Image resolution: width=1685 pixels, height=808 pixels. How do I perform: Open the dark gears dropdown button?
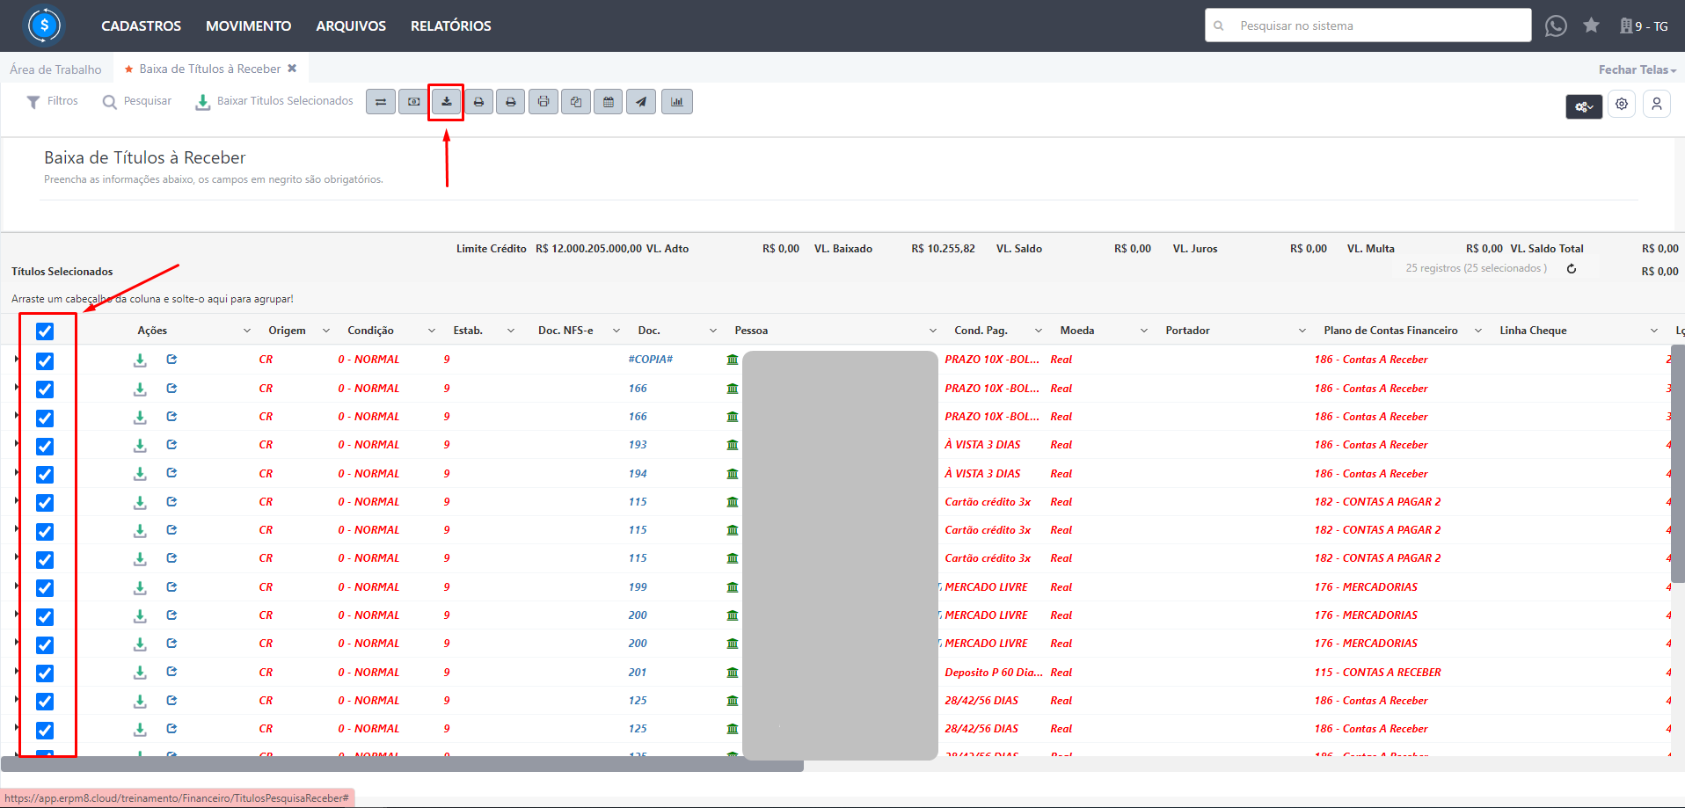coord(1584,106)
